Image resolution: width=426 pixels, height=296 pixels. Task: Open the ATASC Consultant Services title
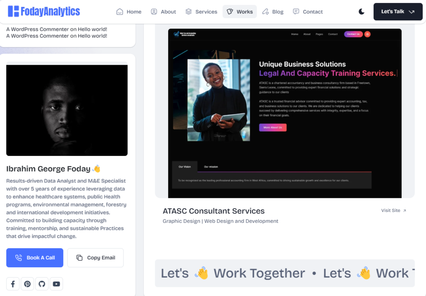click(x=213, y=211)
